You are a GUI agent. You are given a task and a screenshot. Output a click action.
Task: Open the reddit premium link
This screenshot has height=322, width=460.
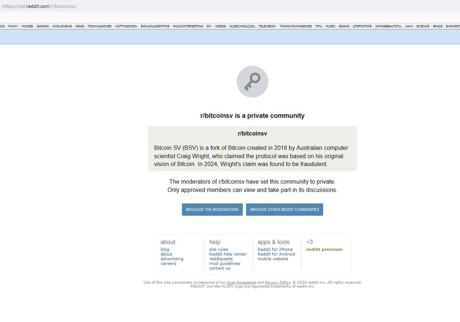324,249
